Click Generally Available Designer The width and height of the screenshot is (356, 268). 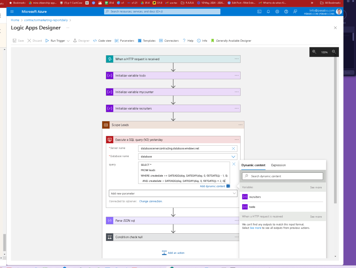click(x=231, y=41)
